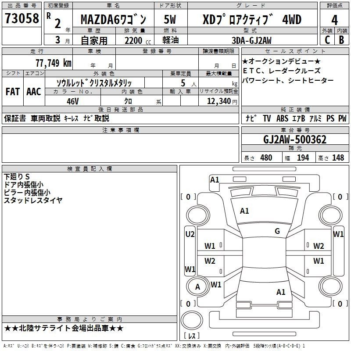Click the G mark on the windshield
351x351 pixels.
(x=277, y=231)
